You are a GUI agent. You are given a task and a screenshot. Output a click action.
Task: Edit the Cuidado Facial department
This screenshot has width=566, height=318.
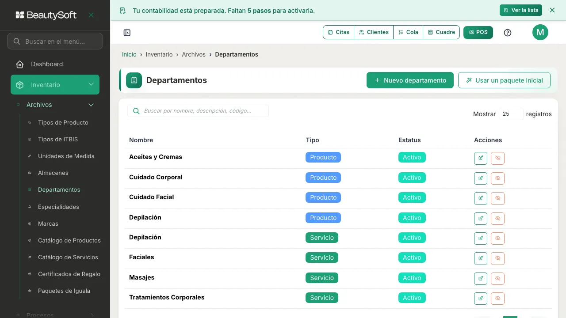[x=481, y=198]
